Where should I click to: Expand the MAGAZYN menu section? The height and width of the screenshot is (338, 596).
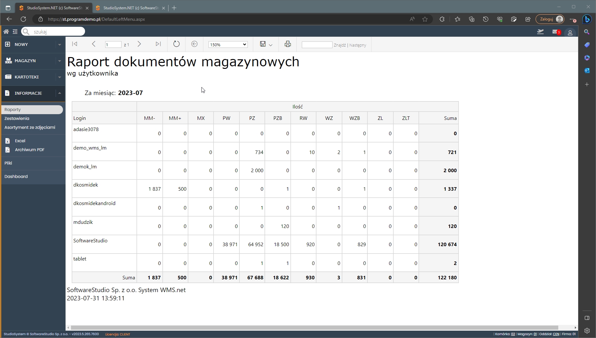pyautogui.click(x=59, y=61)
